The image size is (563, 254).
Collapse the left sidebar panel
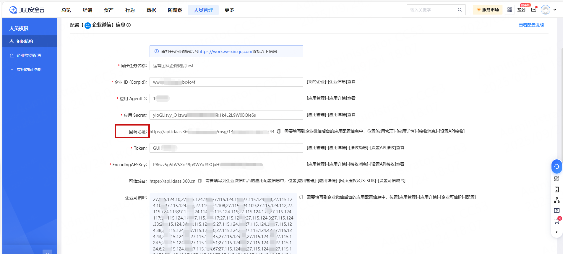pos(47,252)
